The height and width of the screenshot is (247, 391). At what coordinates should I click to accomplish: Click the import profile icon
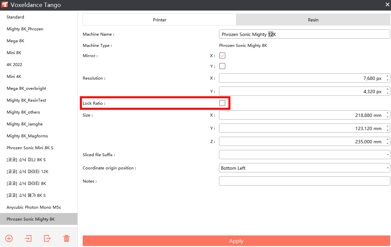[x=28, y=238]
